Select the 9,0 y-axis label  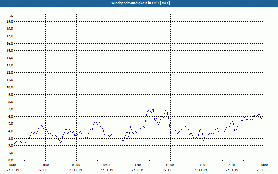[10, 94]
